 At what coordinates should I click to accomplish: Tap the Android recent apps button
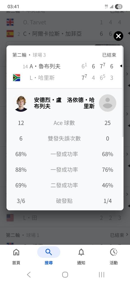pyautogui.click(x=102, y=275)
